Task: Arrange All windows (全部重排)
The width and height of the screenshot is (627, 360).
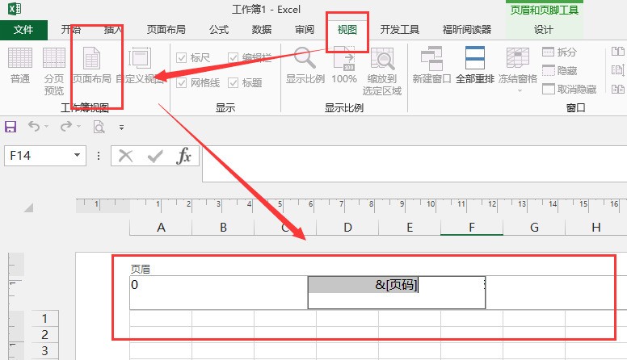Action: pyautogui.click(x=475, y=66)
